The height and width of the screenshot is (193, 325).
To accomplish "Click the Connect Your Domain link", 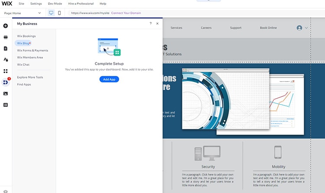I will coord(126,13).
